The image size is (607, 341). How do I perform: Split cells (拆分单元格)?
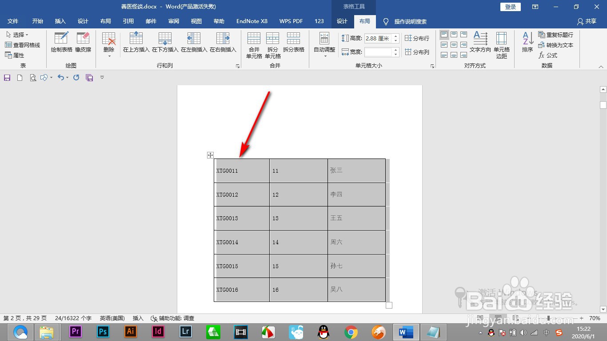[x=272, y=45]
